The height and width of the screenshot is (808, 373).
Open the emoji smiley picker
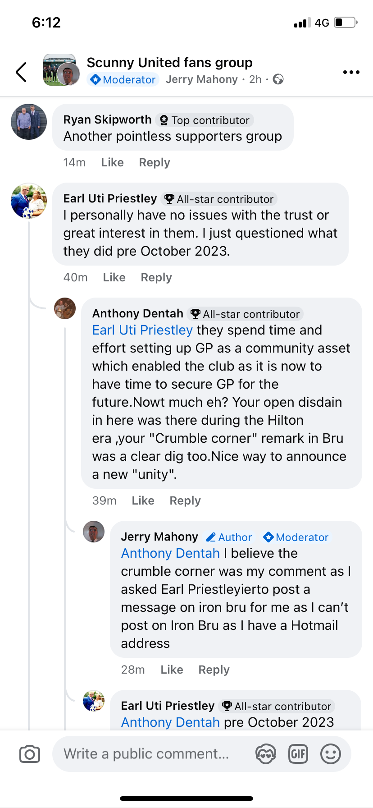(330, 754)
